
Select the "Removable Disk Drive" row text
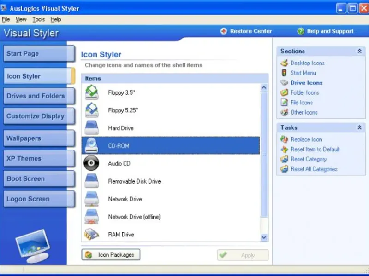[x=134, y=181]
